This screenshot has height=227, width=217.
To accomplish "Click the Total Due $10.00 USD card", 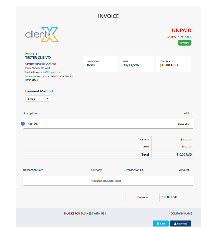I will [173, 64].
